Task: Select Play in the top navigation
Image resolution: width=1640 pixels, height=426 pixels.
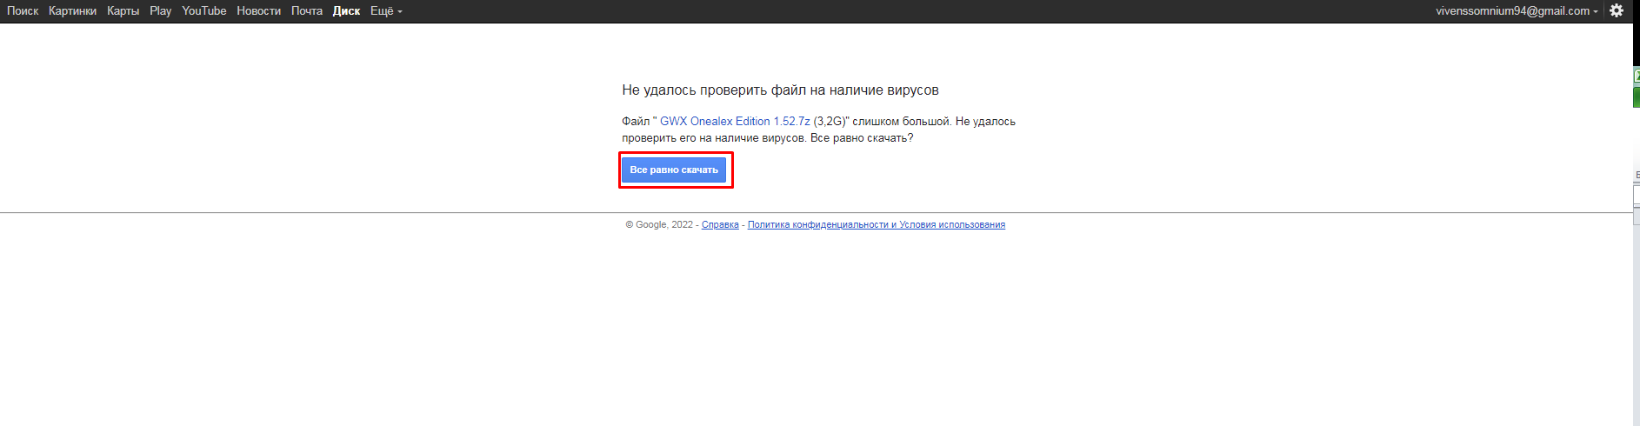Action: (x=160, y=11)
